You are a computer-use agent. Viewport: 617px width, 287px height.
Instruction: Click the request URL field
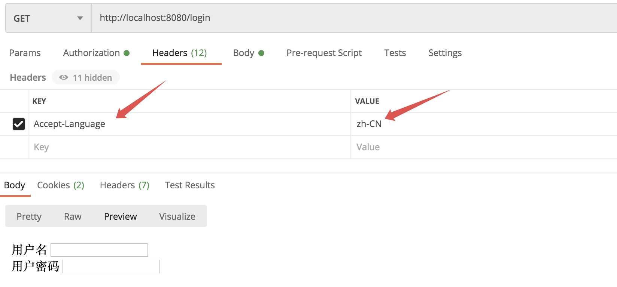coord(337,18)
